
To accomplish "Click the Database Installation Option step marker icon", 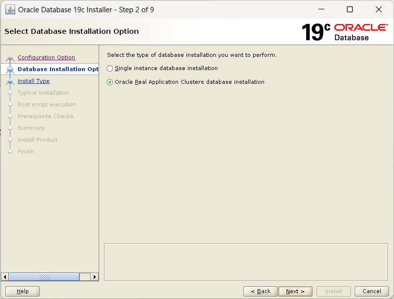I will (x=10, y=70).
